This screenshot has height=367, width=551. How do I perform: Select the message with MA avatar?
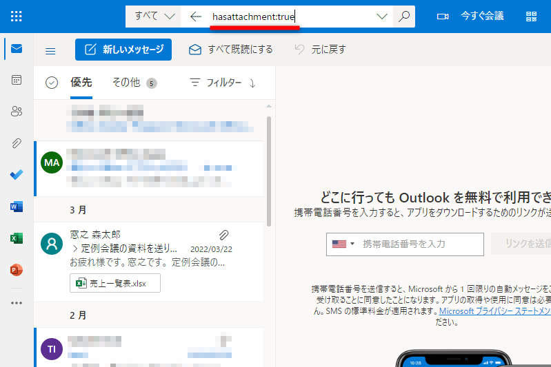149,169
